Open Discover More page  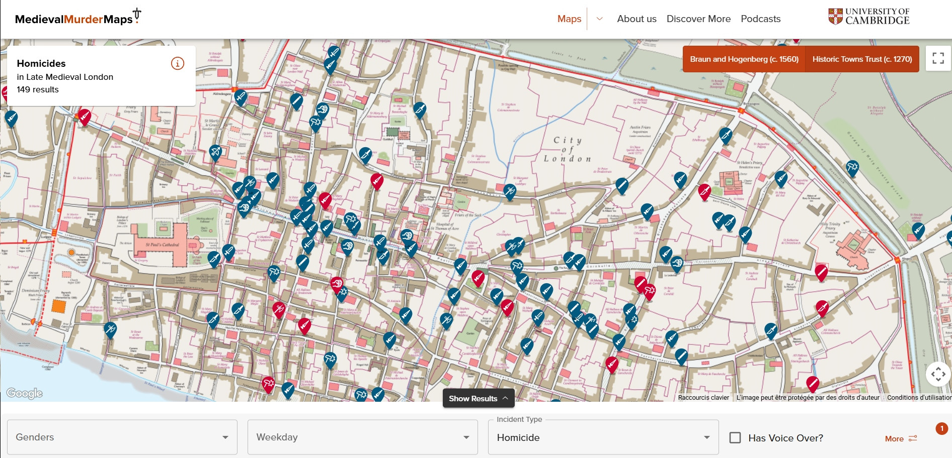tap(698, 19)
